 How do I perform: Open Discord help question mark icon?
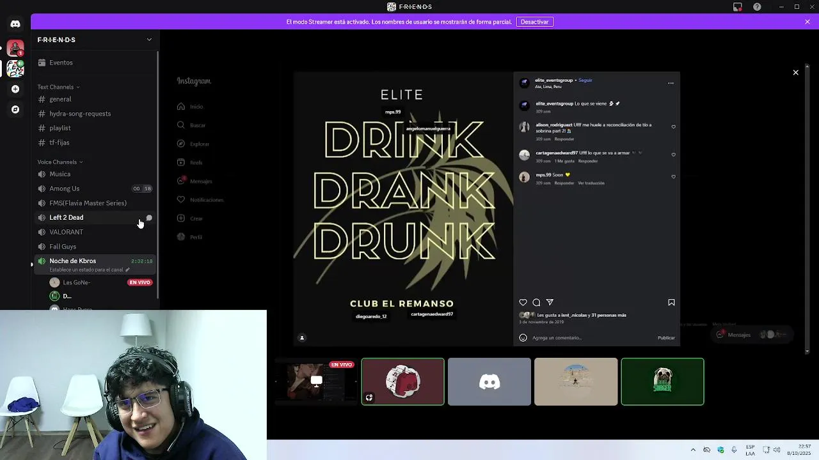pos(758,6)
